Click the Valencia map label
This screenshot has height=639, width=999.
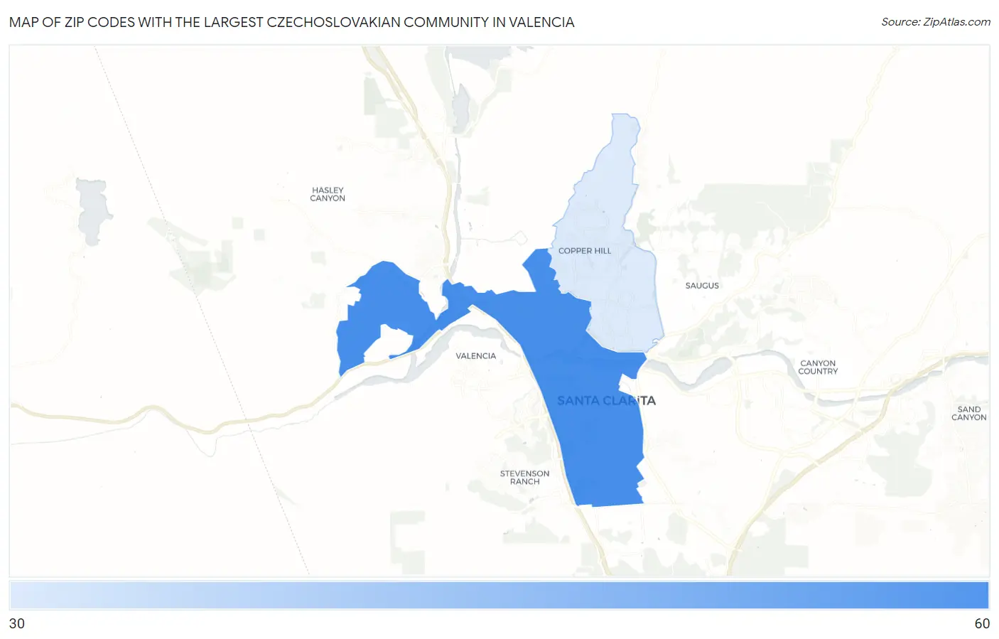pos(476,356)
